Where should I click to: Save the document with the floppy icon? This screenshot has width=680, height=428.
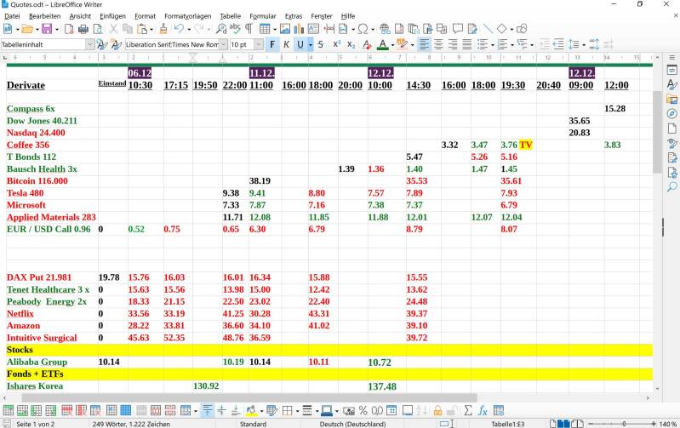47,29
